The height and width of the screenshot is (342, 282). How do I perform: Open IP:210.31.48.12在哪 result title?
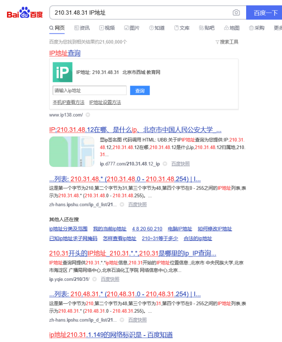click(135, 130)
